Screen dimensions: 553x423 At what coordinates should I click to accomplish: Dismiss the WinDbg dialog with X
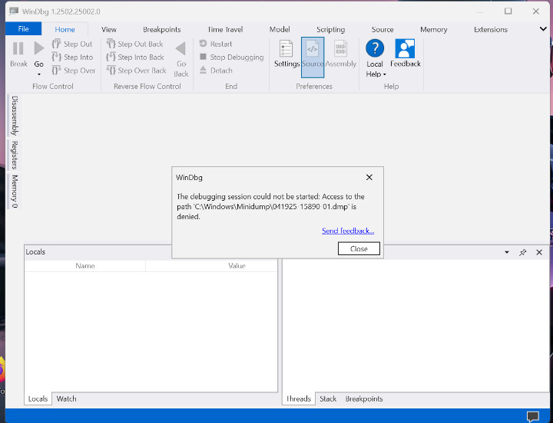pyautogui.click(x=369, y=177)
